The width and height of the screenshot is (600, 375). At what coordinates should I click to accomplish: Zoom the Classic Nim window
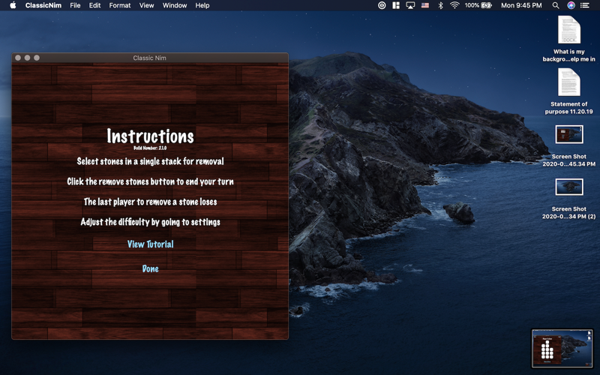point(37,58)
